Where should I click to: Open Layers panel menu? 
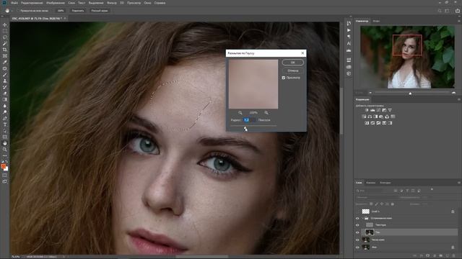[x=459, y=183]
